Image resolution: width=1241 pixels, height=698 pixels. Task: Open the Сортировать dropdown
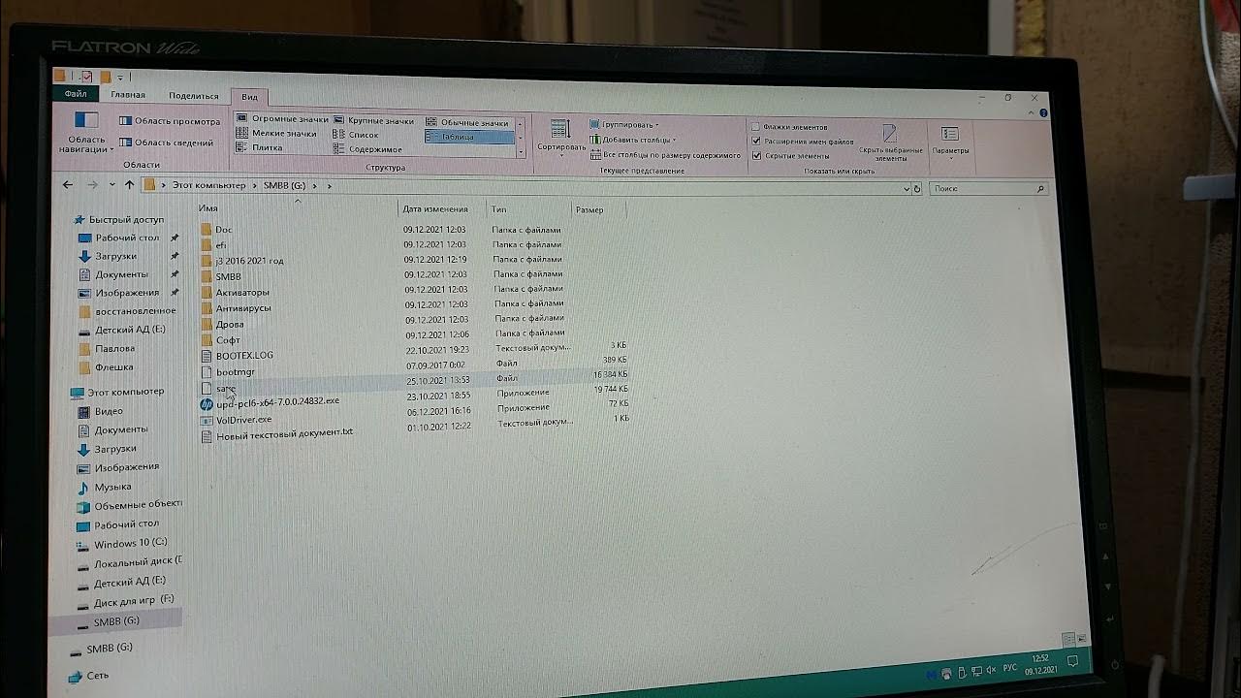[x=561, y=138]
